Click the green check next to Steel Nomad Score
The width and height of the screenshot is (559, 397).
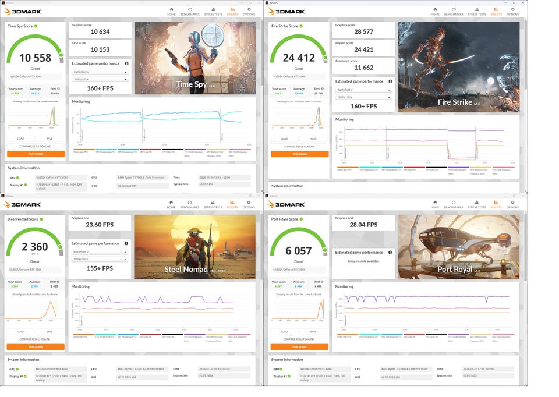[41, 219]
